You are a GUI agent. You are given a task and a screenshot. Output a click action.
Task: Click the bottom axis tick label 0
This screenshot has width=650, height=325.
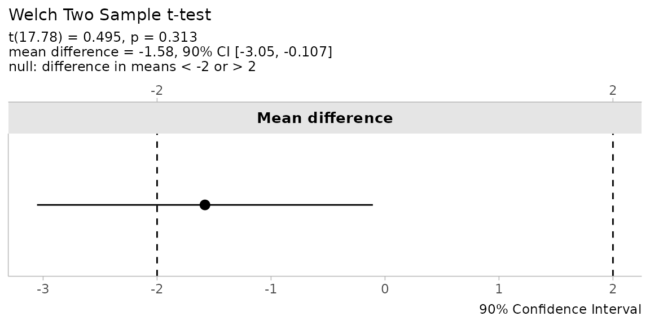pos(385,289)
